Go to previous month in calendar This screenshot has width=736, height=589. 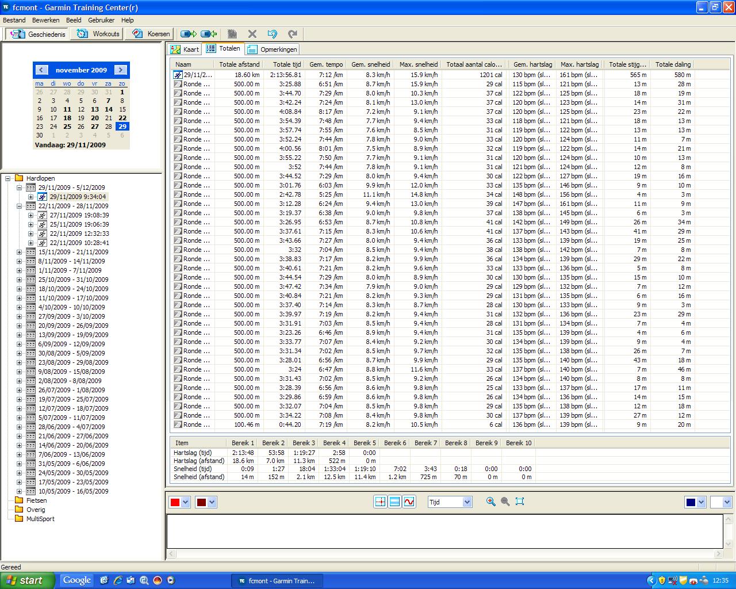pyautogui.click(x=41, y=70)
